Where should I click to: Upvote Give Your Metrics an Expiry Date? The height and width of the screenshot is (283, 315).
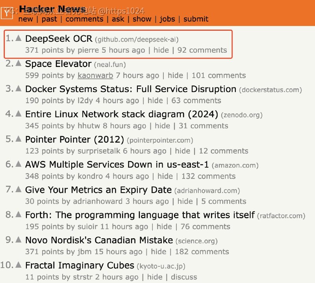tap(19, 189)
